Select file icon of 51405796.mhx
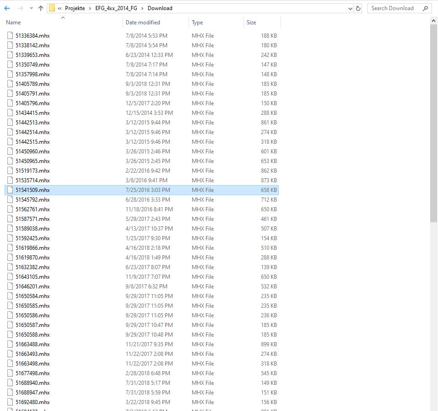This screenshot has height=411, width=438. click(x=10, y=103)
